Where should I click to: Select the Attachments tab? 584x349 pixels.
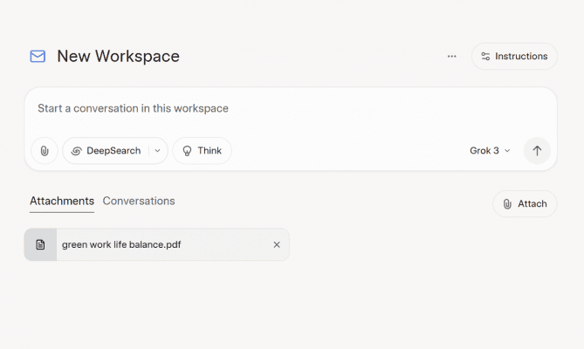pos(62,201)
